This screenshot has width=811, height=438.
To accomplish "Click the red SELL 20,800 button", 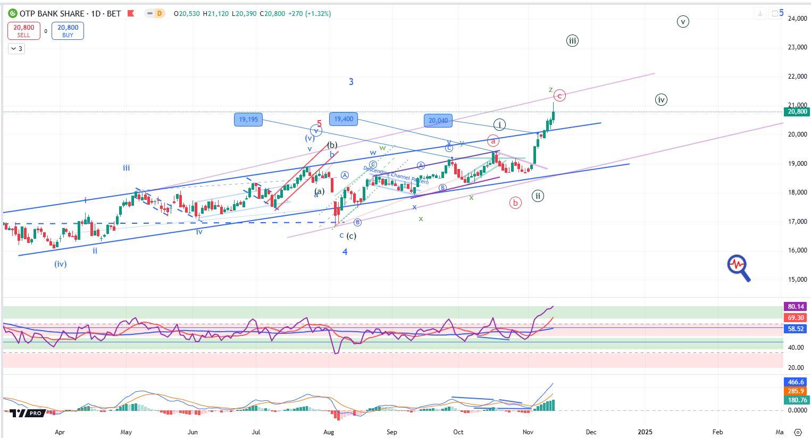I will [23, 31].
